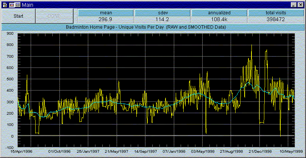Click the sdev value 114.2
The height and width of the screenshot is (158, 306).
162,20
